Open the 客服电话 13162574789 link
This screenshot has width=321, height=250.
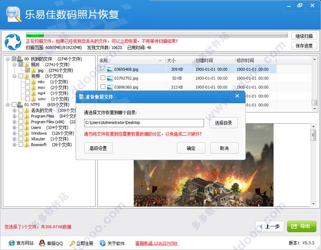point(156,243)
